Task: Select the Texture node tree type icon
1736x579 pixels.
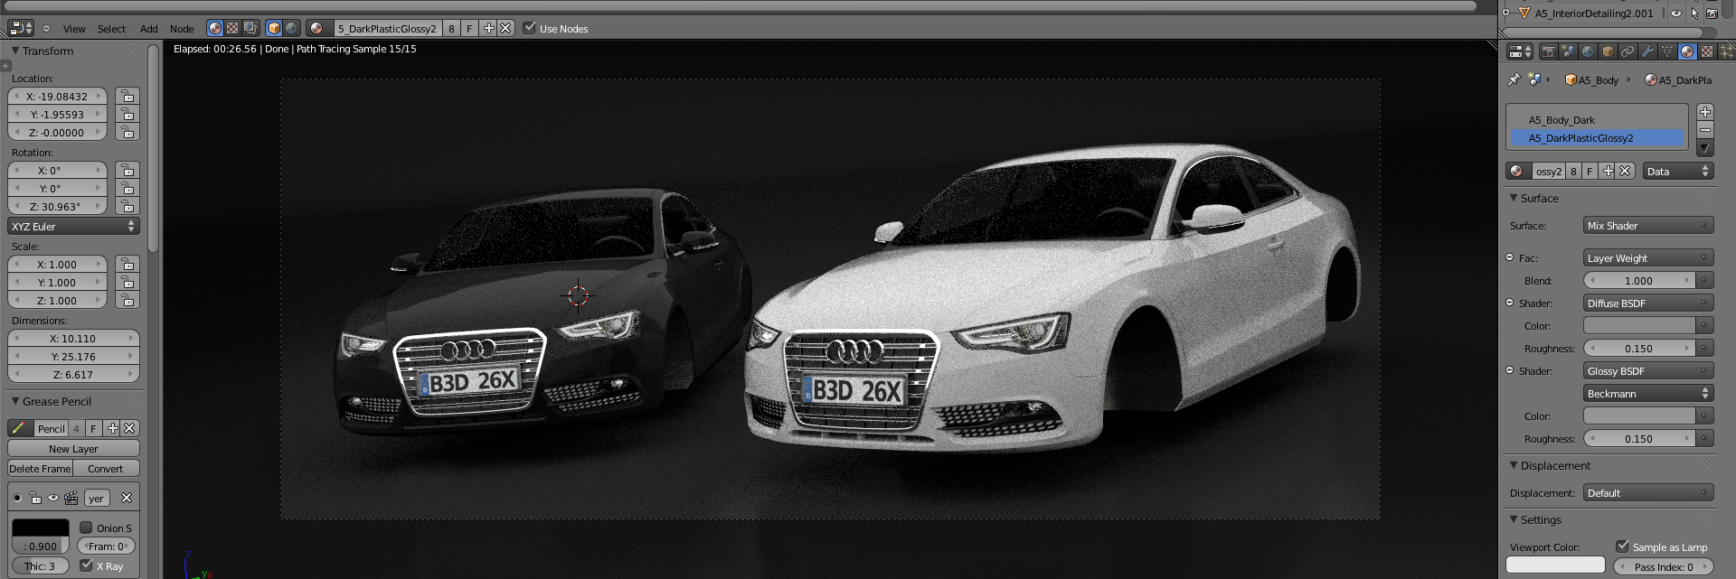Action: click(232, 28)
